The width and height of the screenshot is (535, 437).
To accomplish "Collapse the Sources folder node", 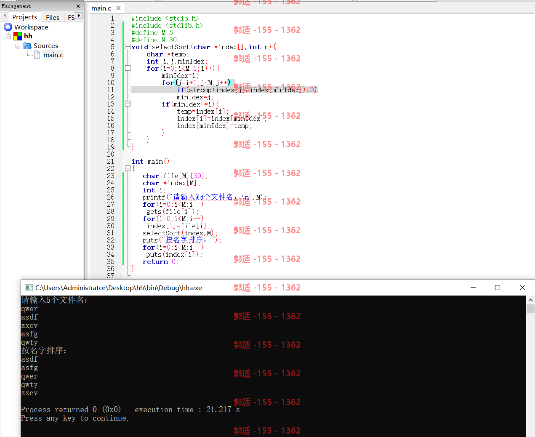I will [18, 46].
